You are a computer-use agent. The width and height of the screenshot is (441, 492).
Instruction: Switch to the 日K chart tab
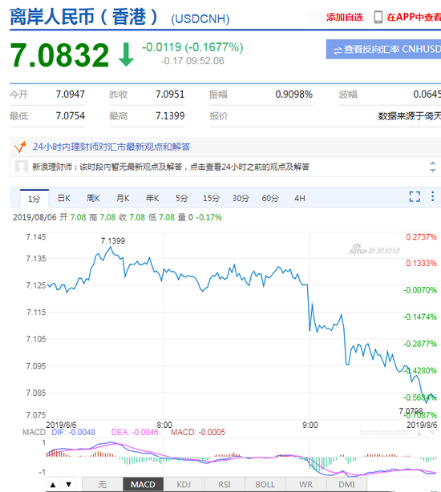[63, 198]
